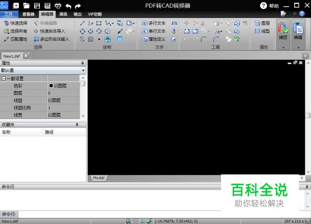Insert 单行文本 single-line text

tap(154, 31)
